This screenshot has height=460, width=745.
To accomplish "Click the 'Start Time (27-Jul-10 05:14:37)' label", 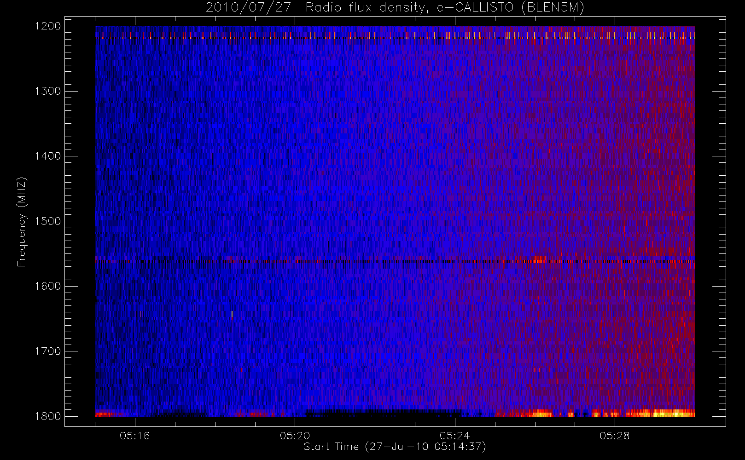I will pos(395,447).
